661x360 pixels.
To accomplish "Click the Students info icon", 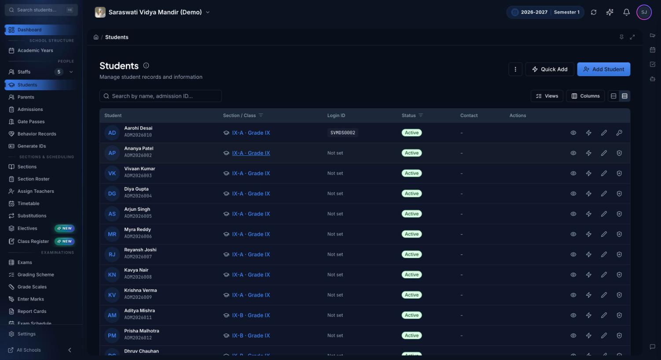I will (x=146, y=66).
